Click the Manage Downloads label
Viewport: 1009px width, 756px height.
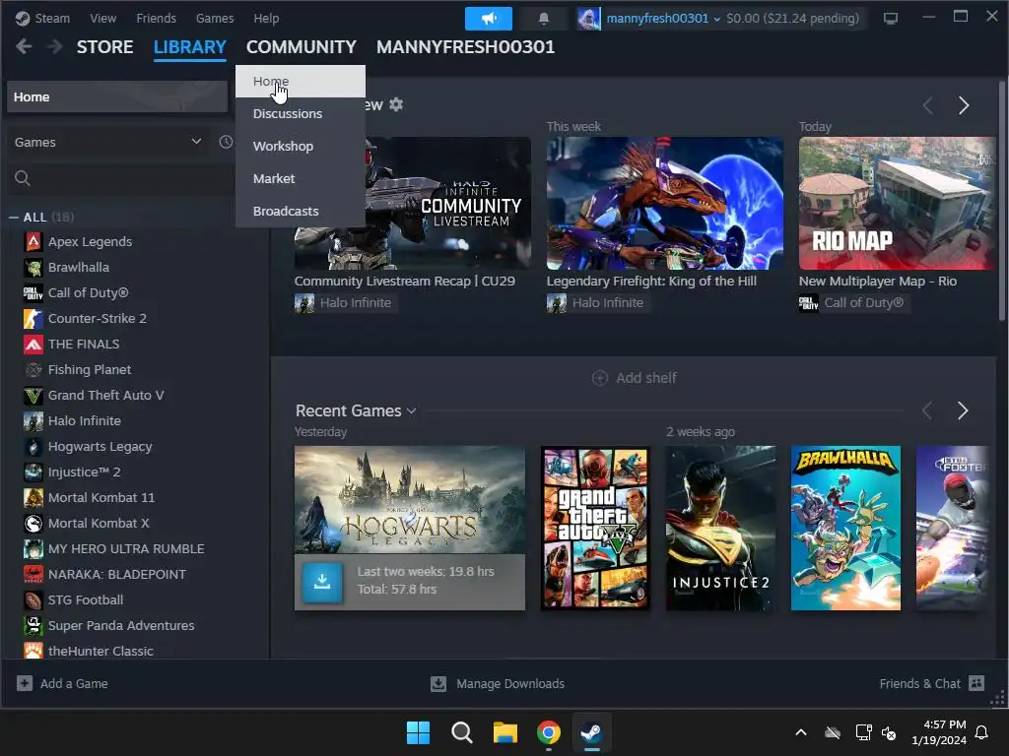pos(510,683)
